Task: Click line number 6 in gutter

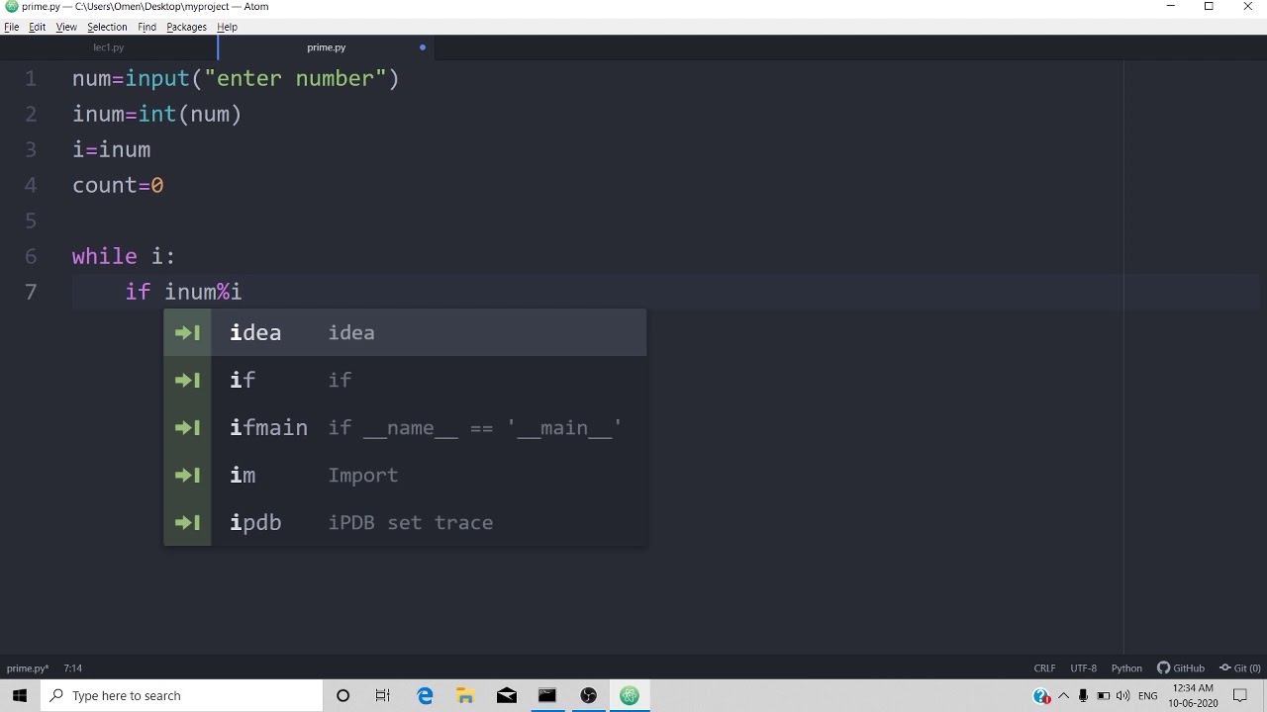Action: 31,256
